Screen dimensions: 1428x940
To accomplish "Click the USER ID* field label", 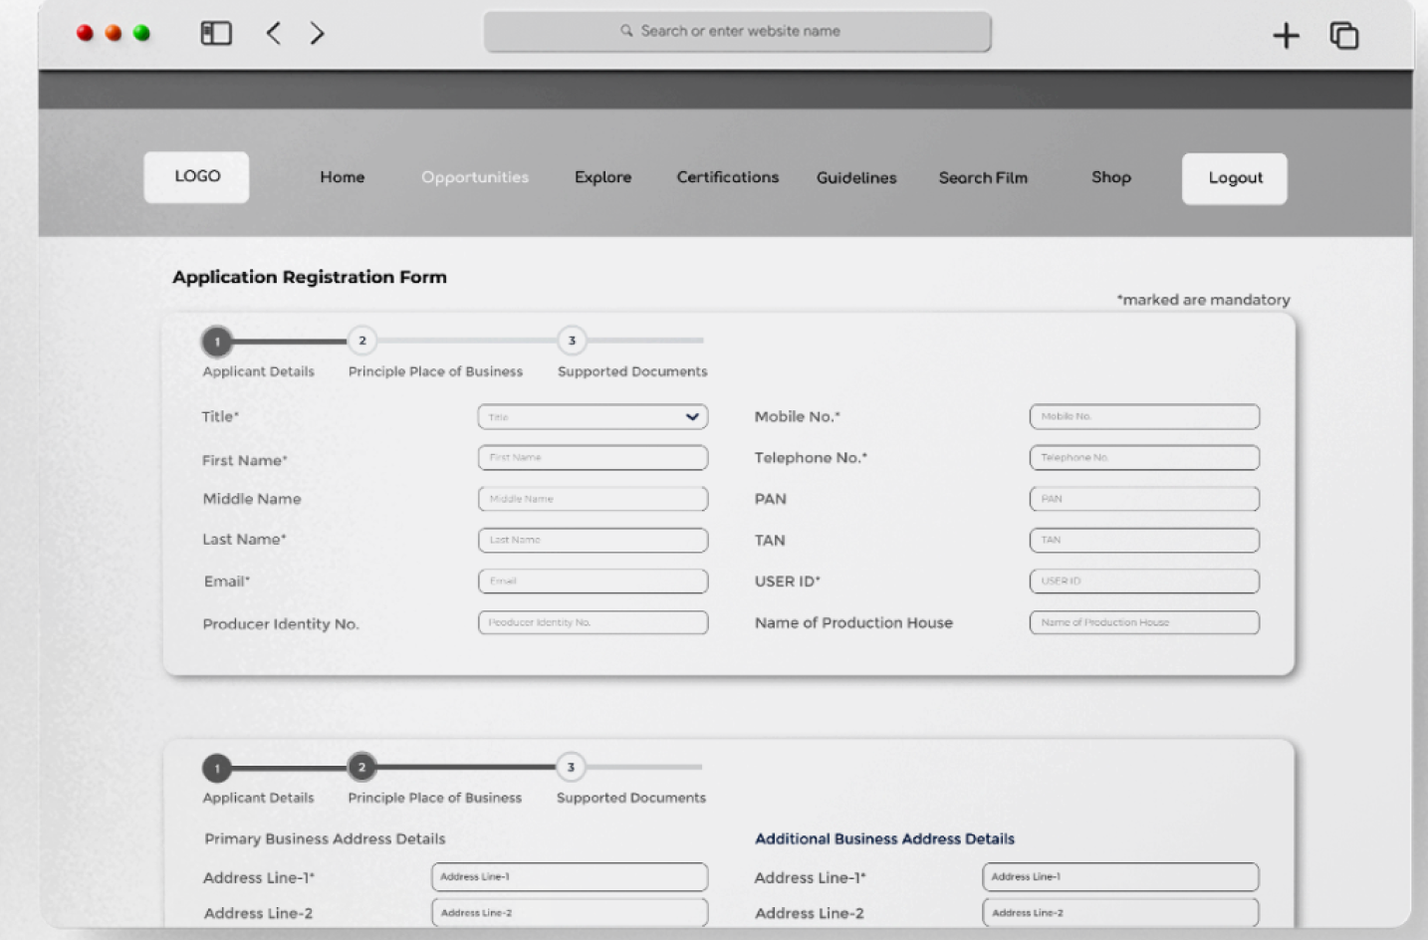I will 787,581.
